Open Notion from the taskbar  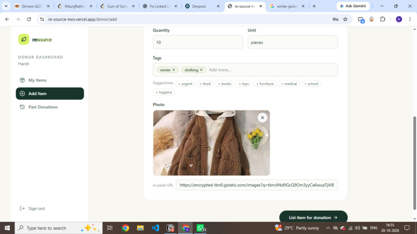(170, 228)
